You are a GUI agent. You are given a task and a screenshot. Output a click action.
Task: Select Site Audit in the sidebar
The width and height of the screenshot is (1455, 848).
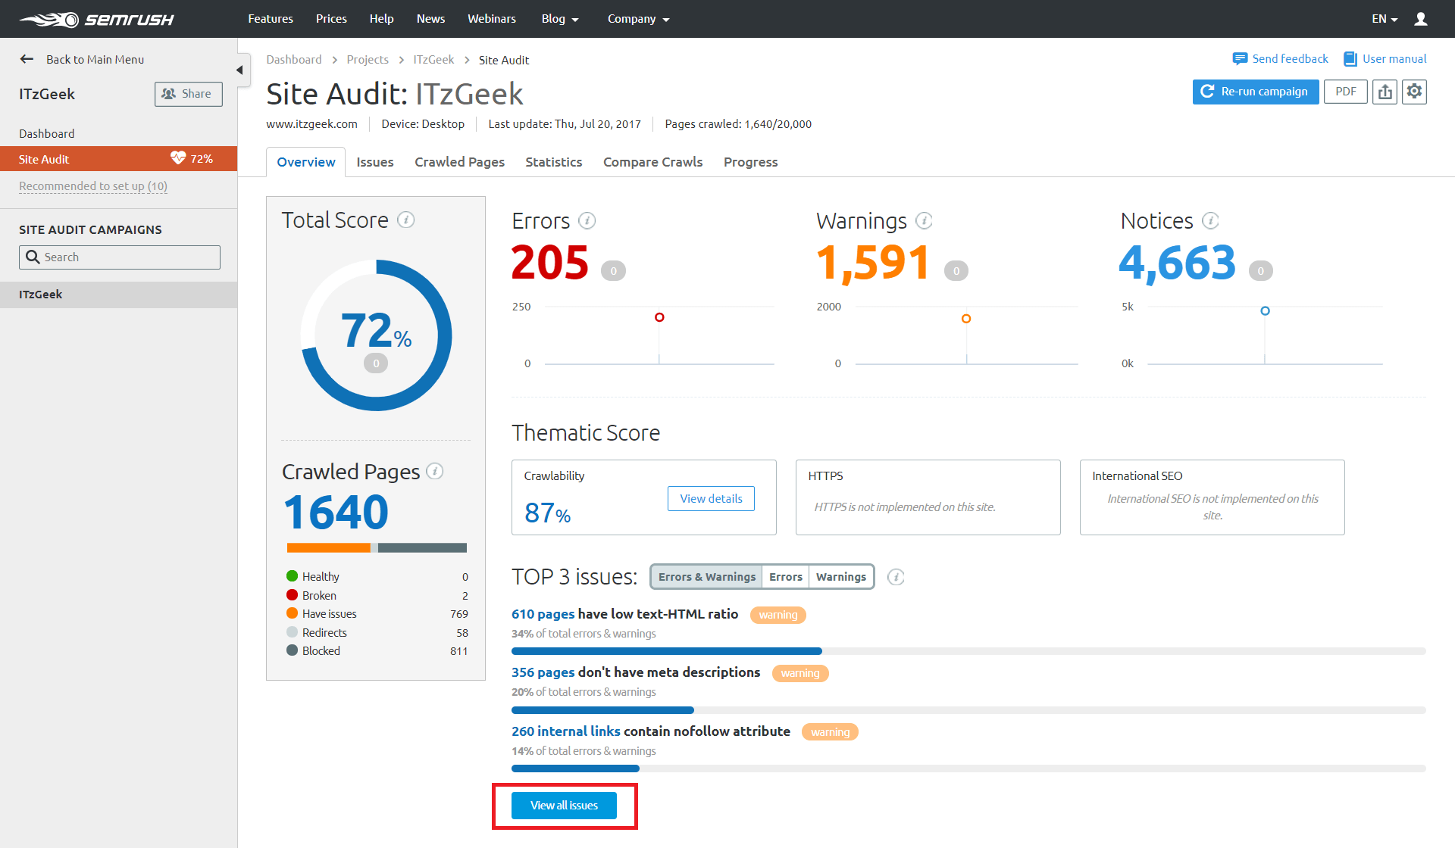tap(118, 159)
